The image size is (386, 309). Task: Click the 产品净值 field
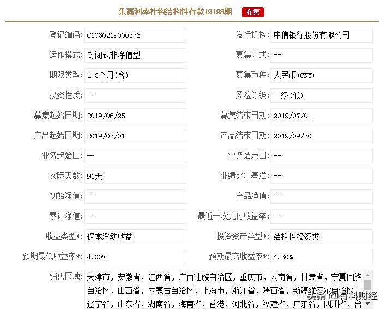tap(322, 196)
